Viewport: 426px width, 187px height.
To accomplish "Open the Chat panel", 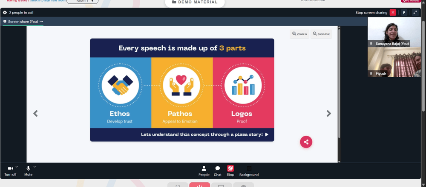I will [x=218, y=171].
